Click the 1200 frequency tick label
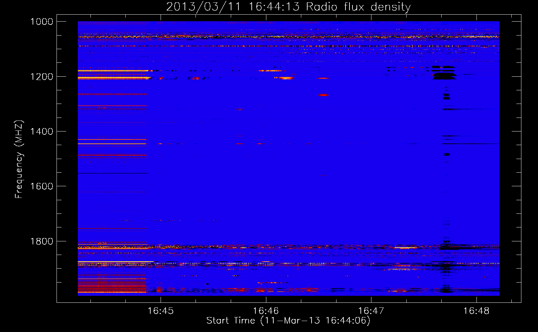This screenshot has width=538, height=332. [x=42, y=77]
